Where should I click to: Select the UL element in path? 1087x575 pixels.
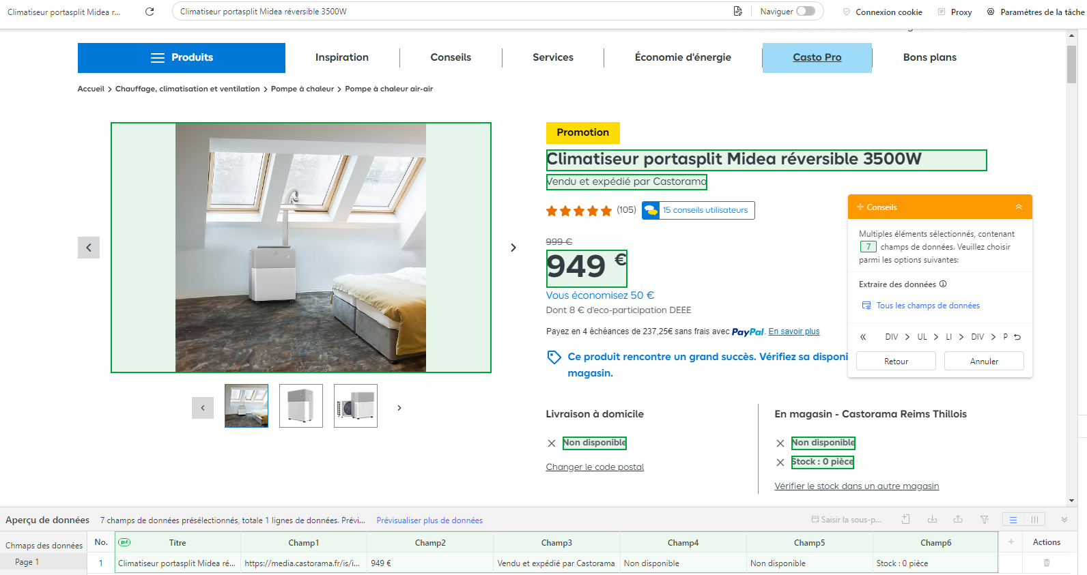point(922,337)
